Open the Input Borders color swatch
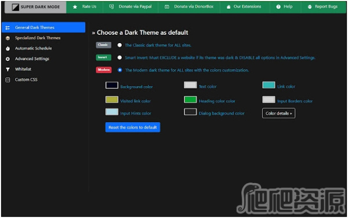The image size is (348, 218). pos(269,99)
